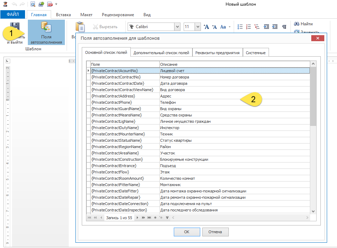Screen dimensions: 337x248
Task: Click the bookmark asterisk icon in navigator
Action: pyautogui.click(x=155, y=217)
